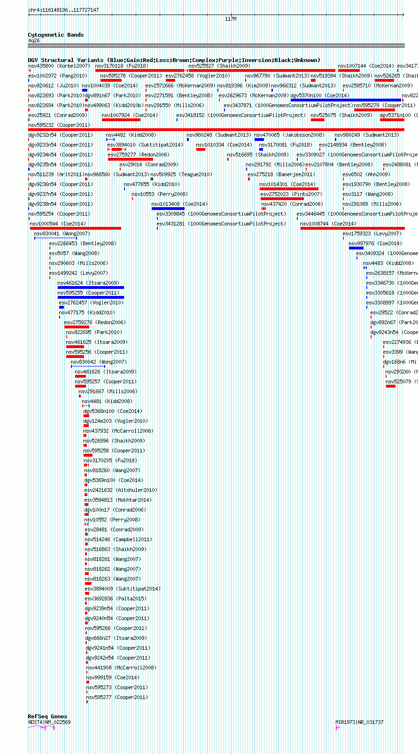
Task: Open nsv997976 (Coe2014) variant
Action: click(375, 243)
